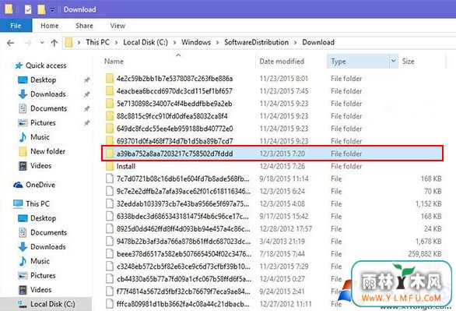Select Quick access in navigation pane
The width and height of the screenshot is (456, 311).
pos(46,65)
